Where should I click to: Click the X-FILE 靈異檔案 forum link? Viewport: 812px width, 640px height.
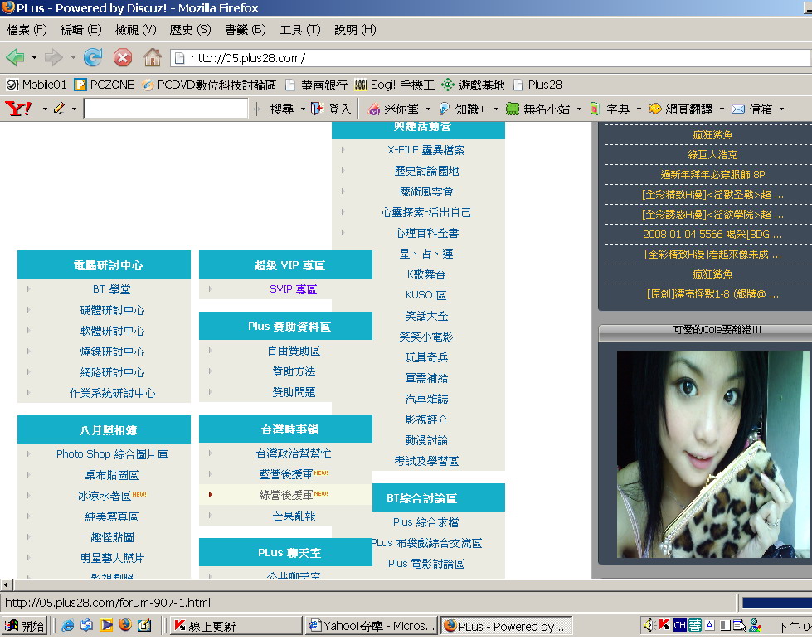[425, 150]
